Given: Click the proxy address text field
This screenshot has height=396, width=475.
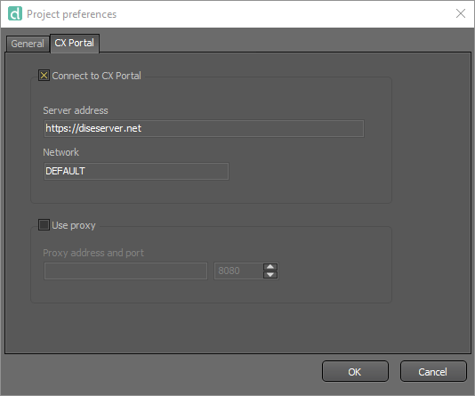Looking at the screenshot, I should click(x=125, y=271).
